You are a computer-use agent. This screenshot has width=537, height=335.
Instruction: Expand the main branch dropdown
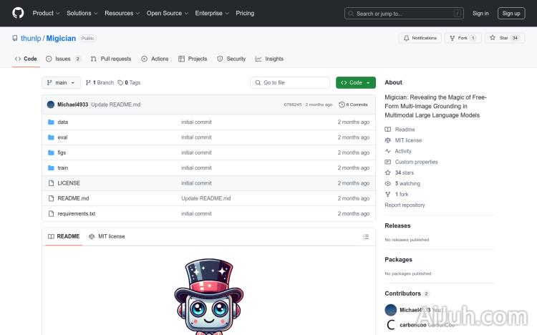coord(60,83)
